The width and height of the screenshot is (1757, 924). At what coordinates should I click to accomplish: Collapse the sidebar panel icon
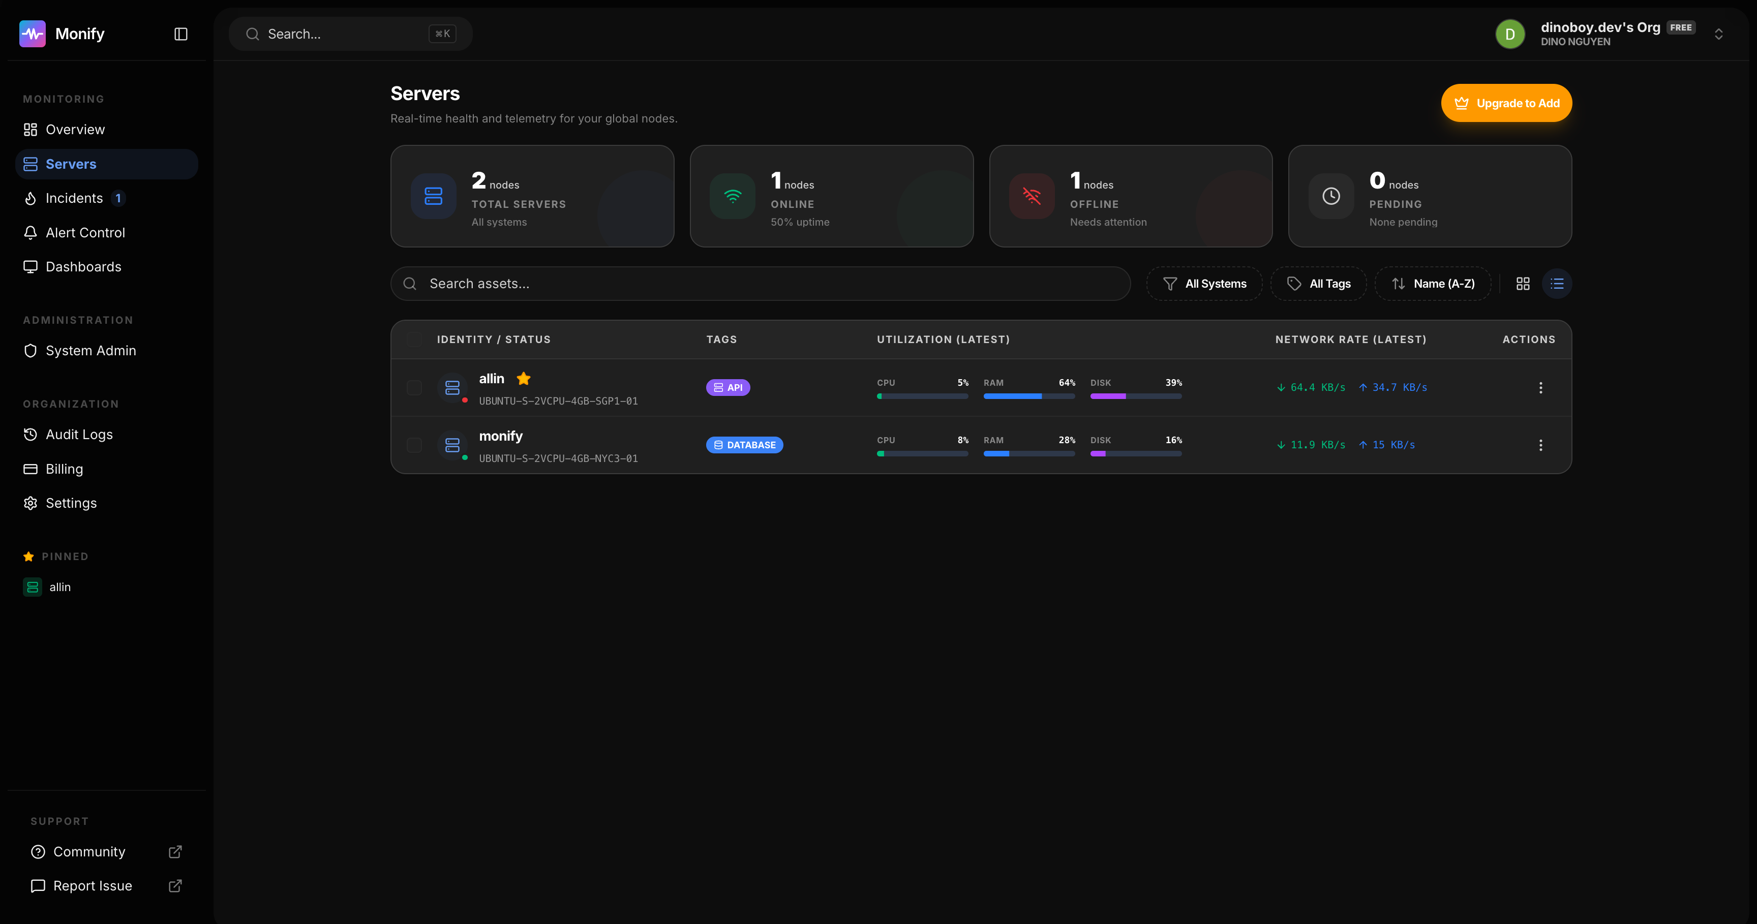click(181, 34)
